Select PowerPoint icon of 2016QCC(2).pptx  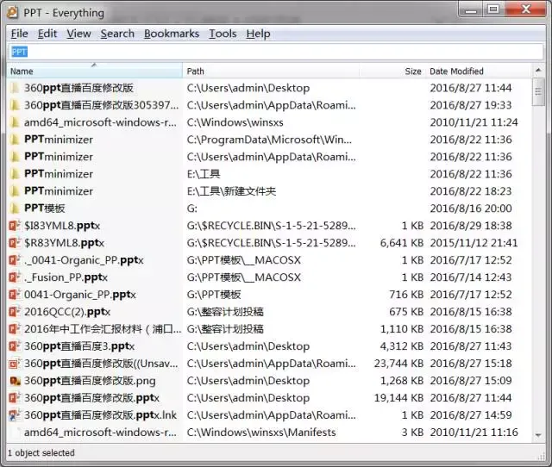[x=15, y=312]
